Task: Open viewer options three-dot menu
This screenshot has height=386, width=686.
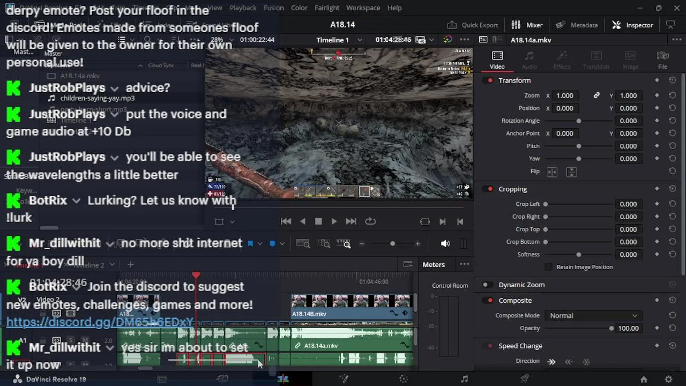Action: (465, 40)
